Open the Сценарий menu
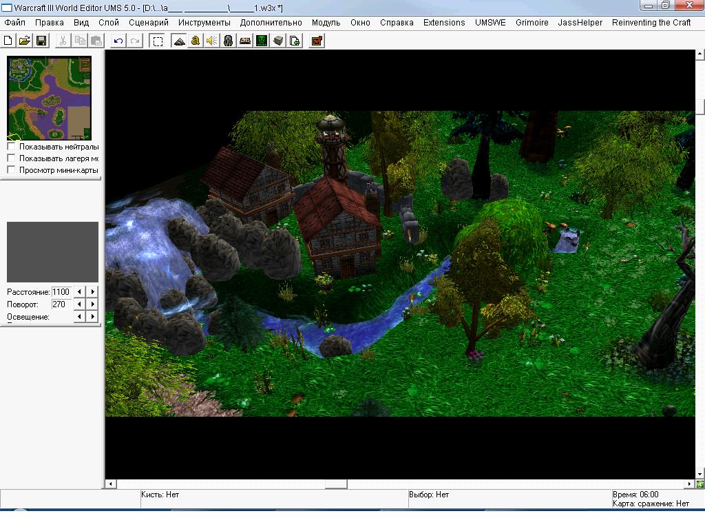This screenshot has height=529, width=705. click(149, 23)
